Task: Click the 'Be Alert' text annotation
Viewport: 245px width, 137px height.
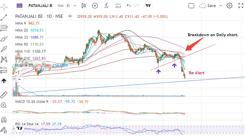Action: 197,73
